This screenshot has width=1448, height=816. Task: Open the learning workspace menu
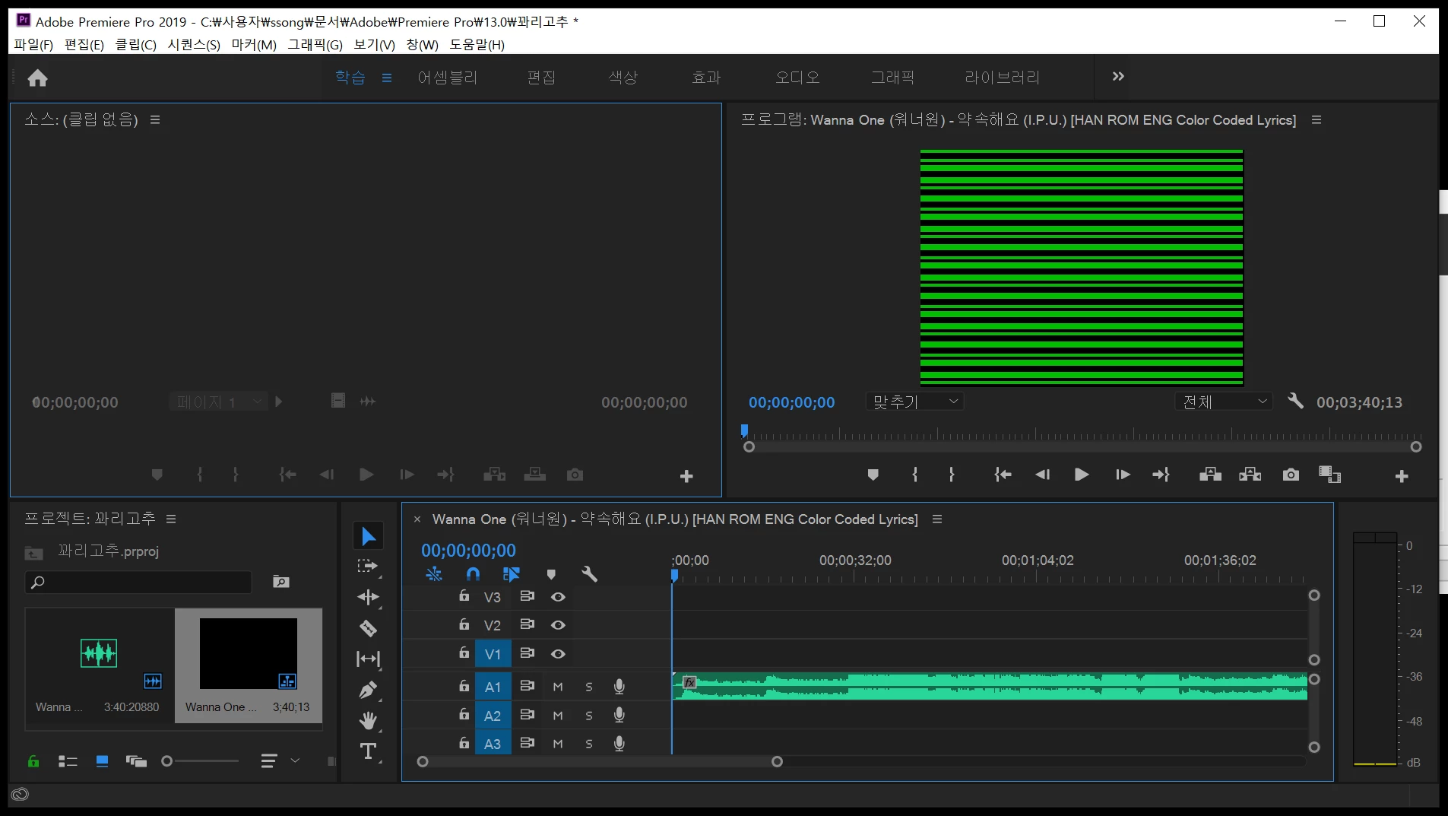[x=387, y=78]
